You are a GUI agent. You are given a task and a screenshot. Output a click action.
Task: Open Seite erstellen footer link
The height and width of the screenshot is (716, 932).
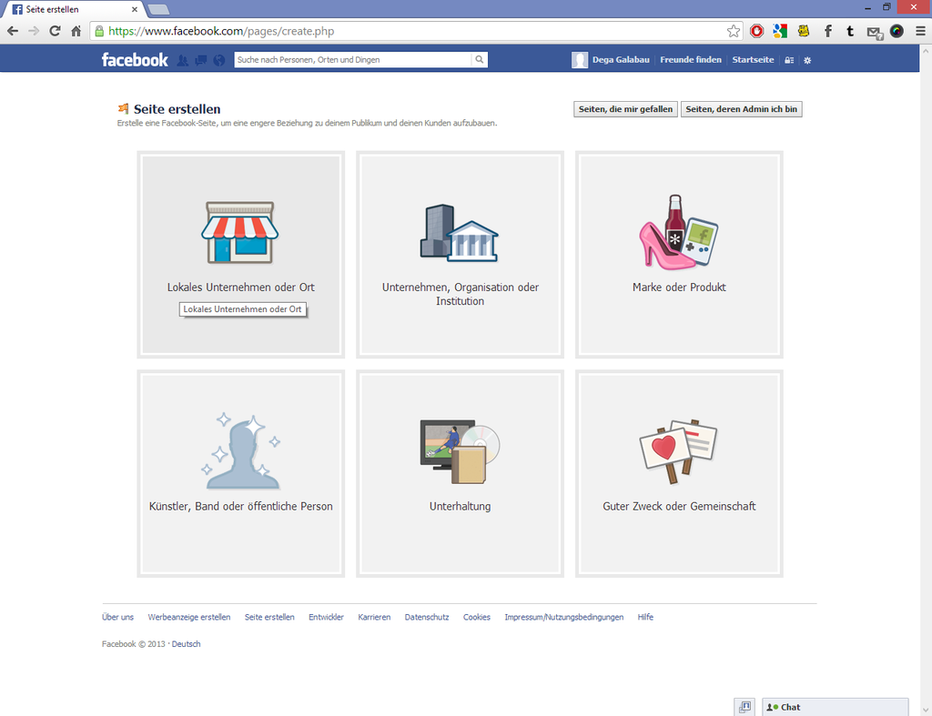point(269,618)
